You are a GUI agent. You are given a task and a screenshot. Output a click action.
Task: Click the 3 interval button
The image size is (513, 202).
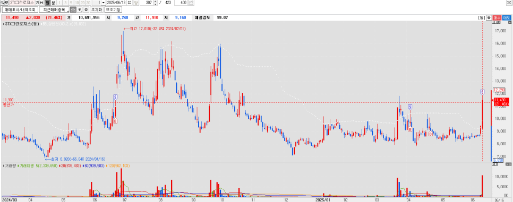(x=65, y=3)
